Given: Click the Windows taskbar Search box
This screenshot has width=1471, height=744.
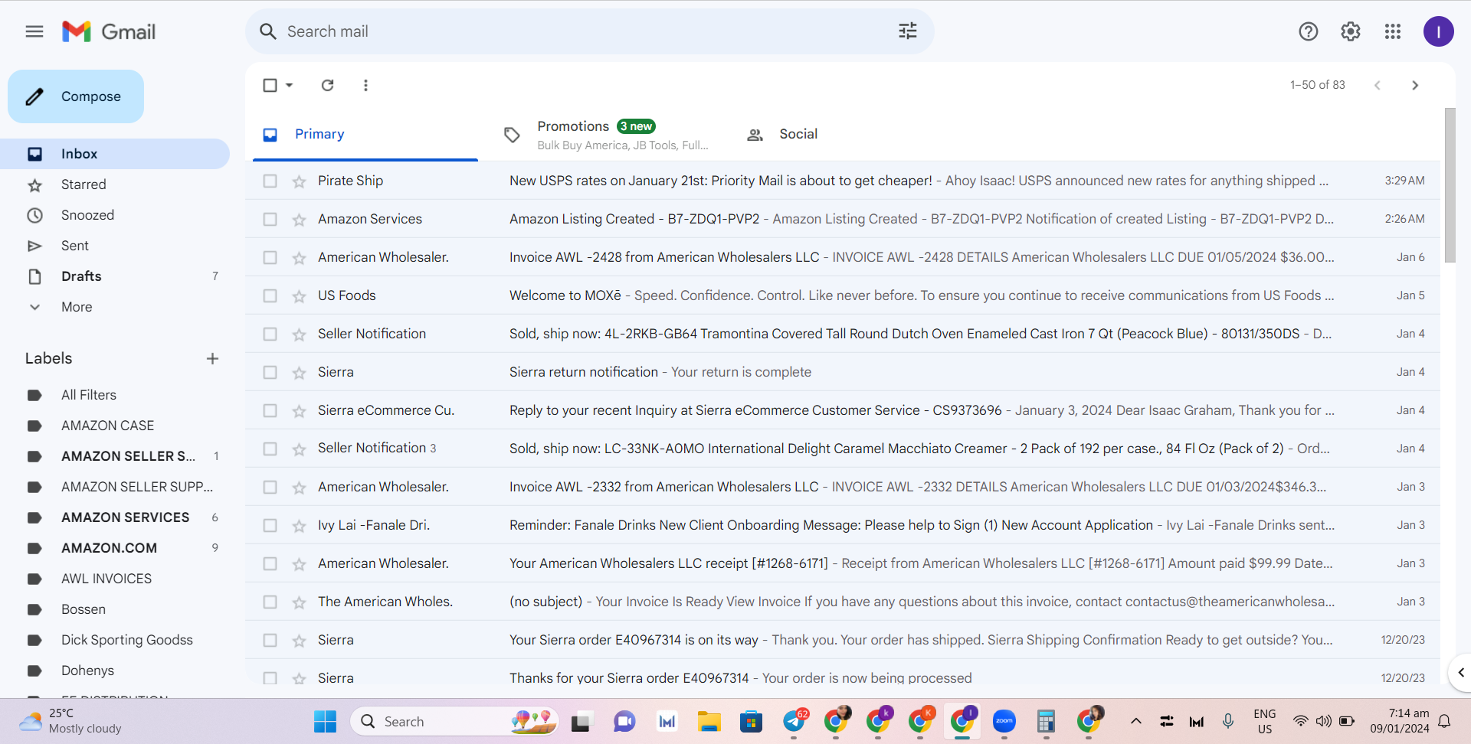Looking at the screenshot, I should tap(454, 721).
